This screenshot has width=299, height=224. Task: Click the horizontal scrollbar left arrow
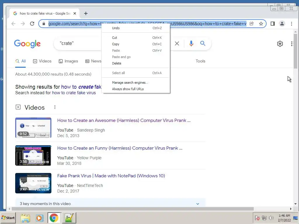[x=9, y=209]
